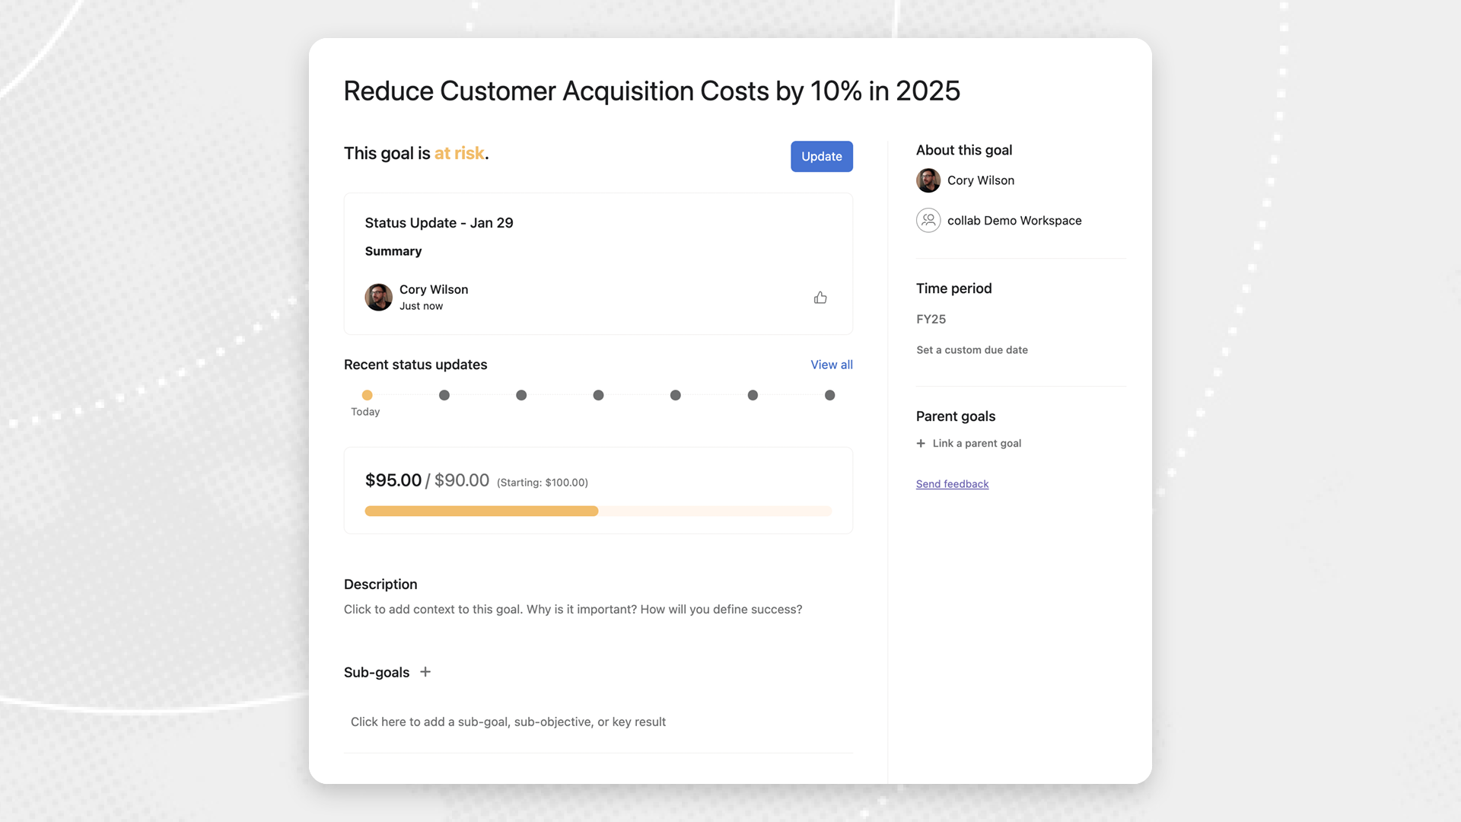The height and width of the screenshot is (822, 1461).
Task: Open the View all status updates link
Action: coord(831,365)
